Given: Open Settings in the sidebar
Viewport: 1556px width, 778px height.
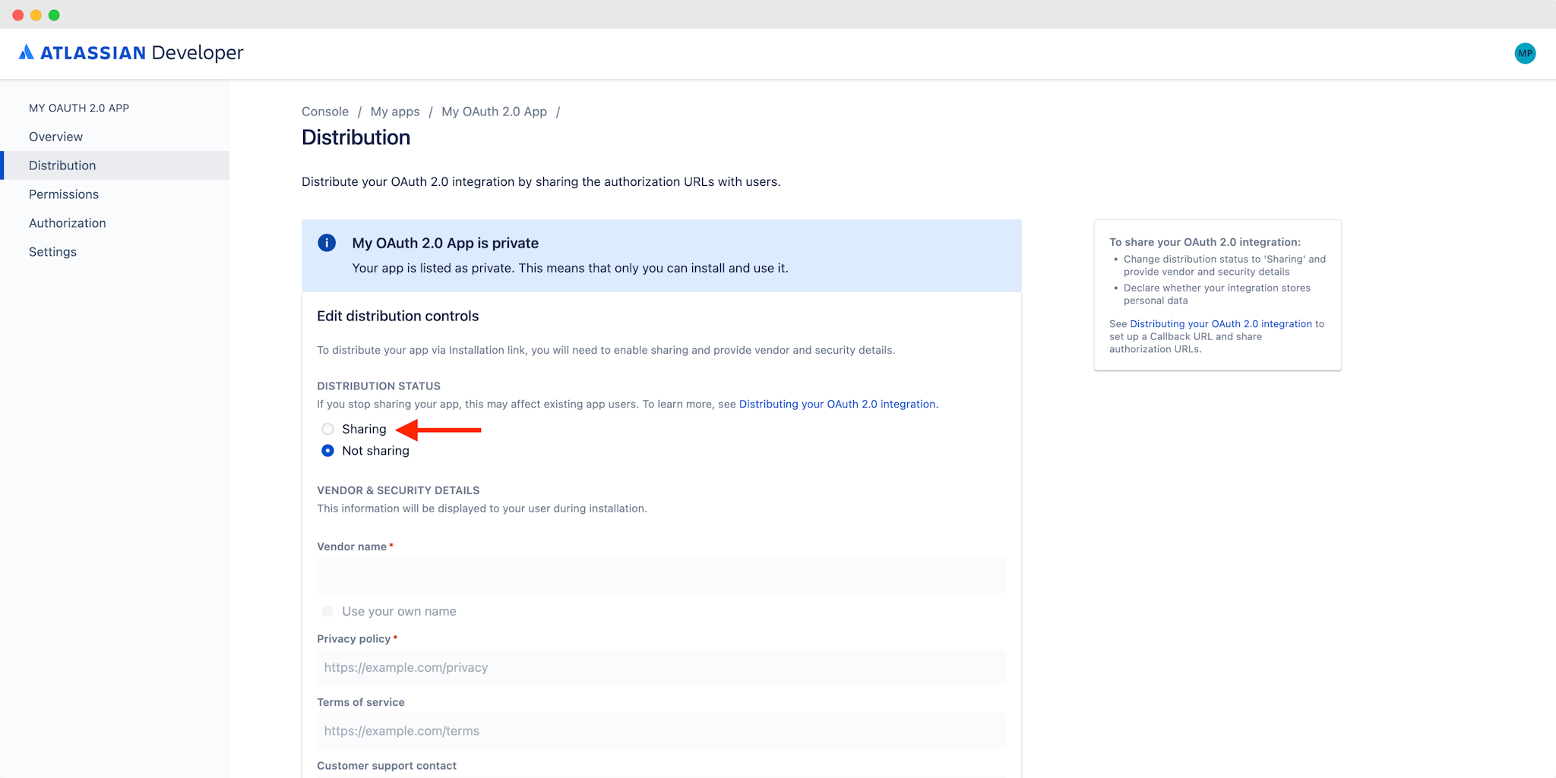Looking at the screenshot, I should click(x=116, y=252).
